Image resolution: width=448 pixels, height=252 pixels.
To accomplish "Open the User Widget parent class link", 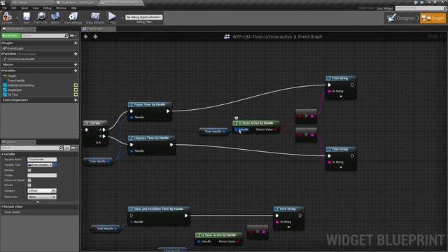I will [384, 8].
